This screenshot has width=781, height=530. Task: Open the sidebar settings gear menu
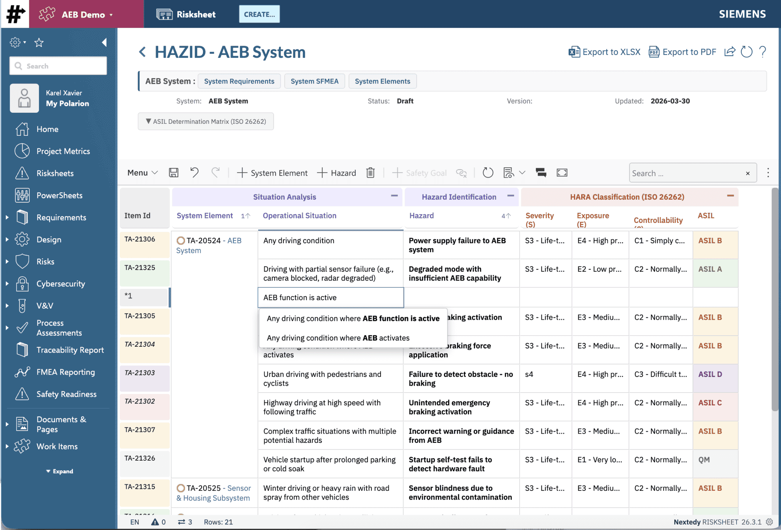click(17, 42)
